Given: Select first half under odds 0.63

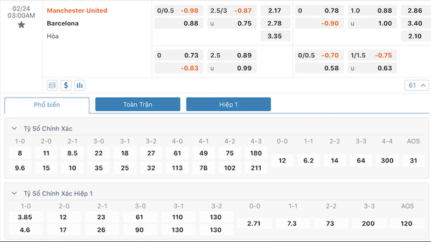Looking at the screenshot, I should pos(372,68).
